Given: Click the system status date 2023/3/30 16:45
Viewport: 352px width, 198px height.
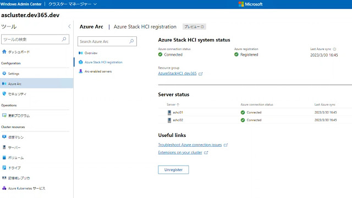Looking at the screenshot, I should tap(324, 55).
